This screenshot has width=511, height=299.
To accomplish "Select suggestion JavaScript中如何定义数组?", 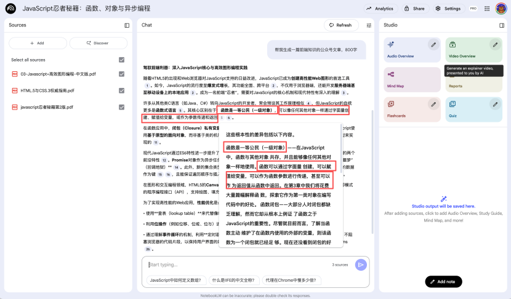I will pyautogui.click(x=176, y=280).
